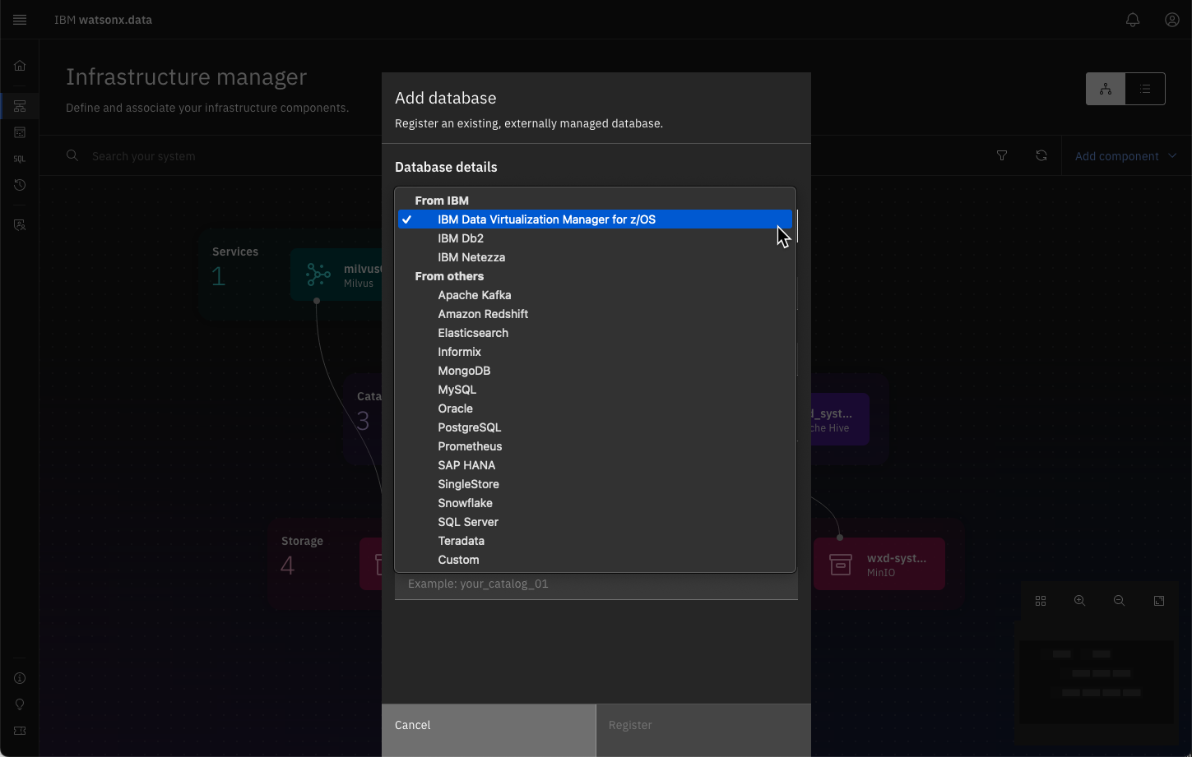The image size is (1192, 757).
Task: Click the catalog name input field
Action: tap(596, 585)
